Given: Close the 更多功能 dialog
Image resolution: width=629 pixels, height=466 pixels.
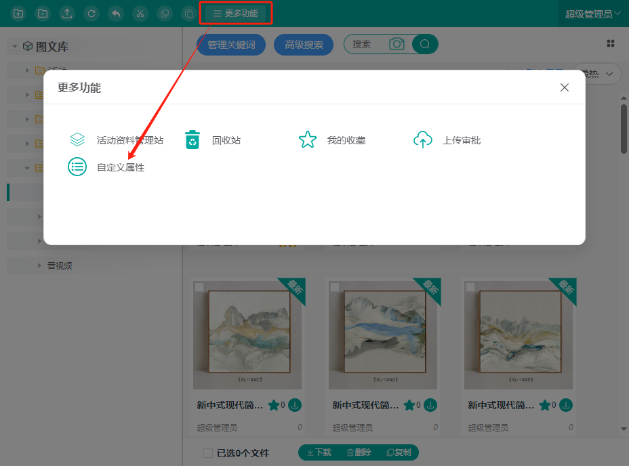Looking at the screenshot, I should (x=564, y=87).
